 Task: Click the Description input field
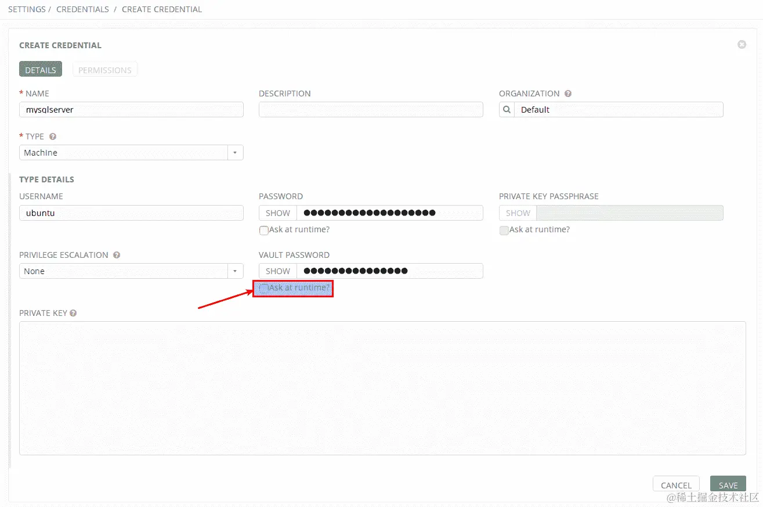[x=371, y=110]
